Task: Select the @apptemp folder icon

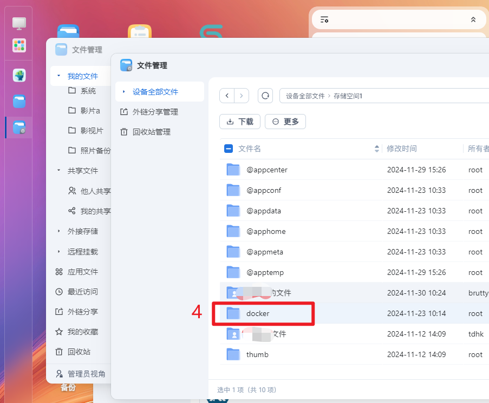Action: [233, 272]
